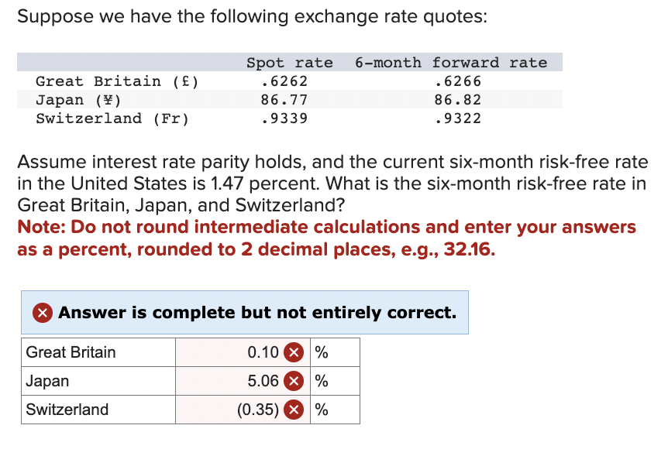Click the red X icon beside Great Britain's answer
Screen dimensions: 668x463
[294, 352]
